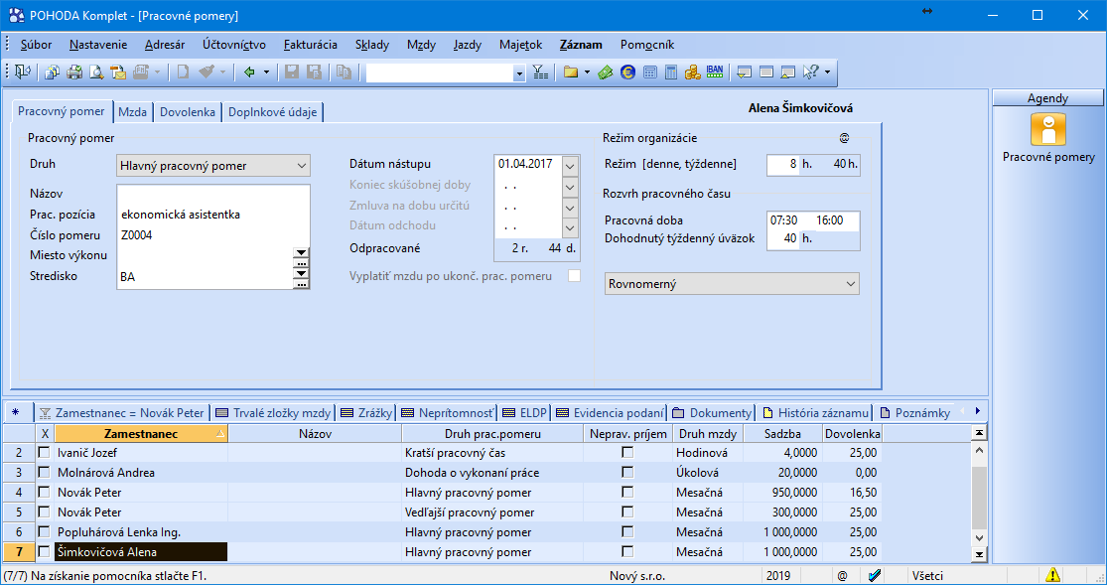Image resolution: width=1107 pixels, height=585 pixels.
Task: Click the gold coins stack icon
Action: 693,73
